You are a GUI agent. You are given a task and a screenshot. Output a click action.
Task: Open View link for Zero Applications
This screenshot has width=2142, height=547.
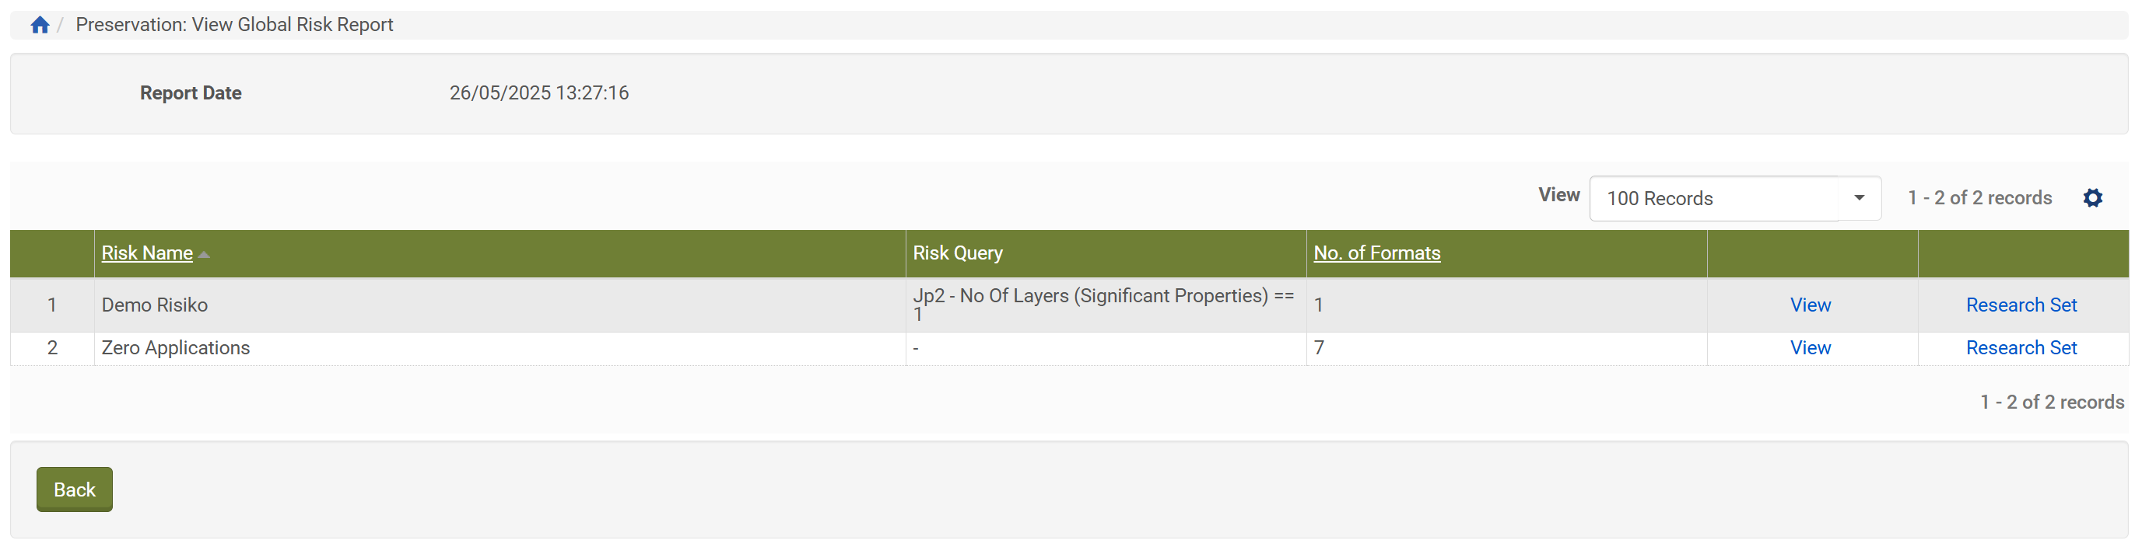click(x=1811, y=348)
